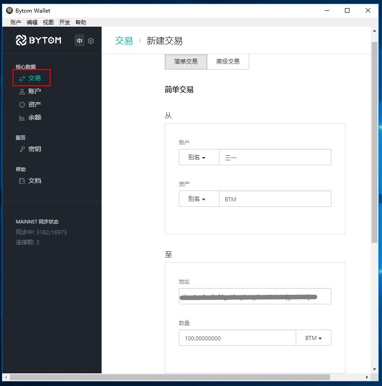Open 账户 page from sidebar
The image size is (382, 386).
[34, 91]
